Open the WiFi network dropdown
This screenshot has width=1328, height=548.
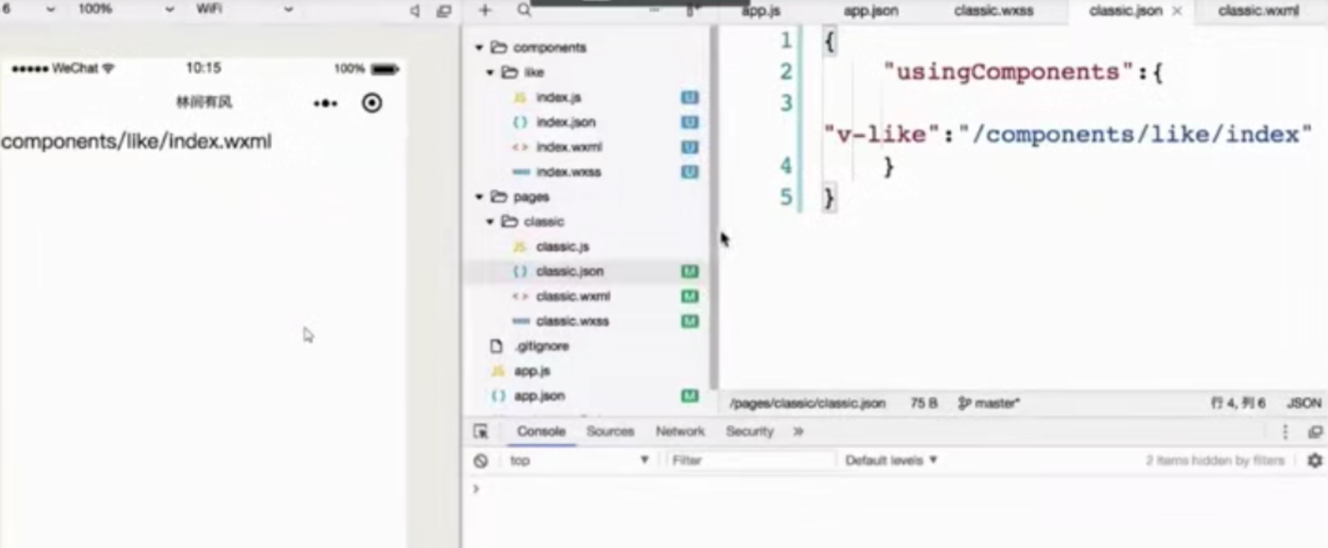tap(245, 9)
